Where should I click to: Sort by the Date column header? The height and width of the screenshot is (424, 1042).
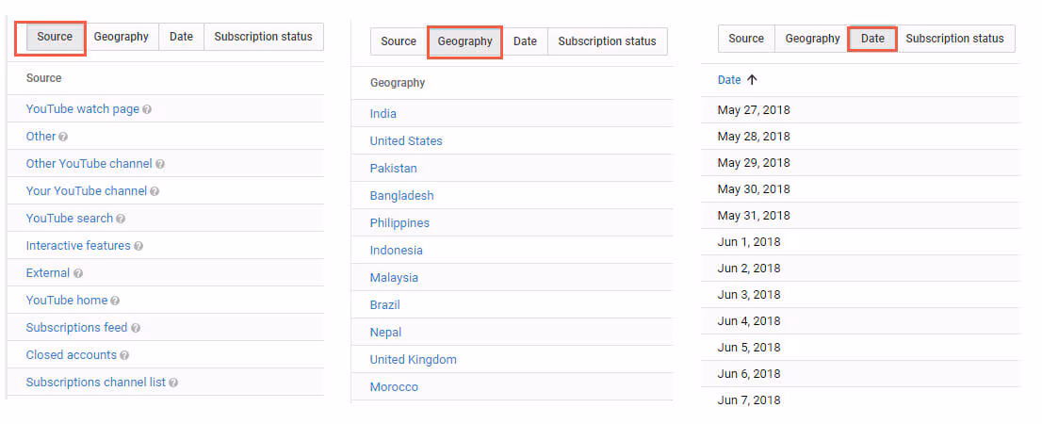point(729,80)
